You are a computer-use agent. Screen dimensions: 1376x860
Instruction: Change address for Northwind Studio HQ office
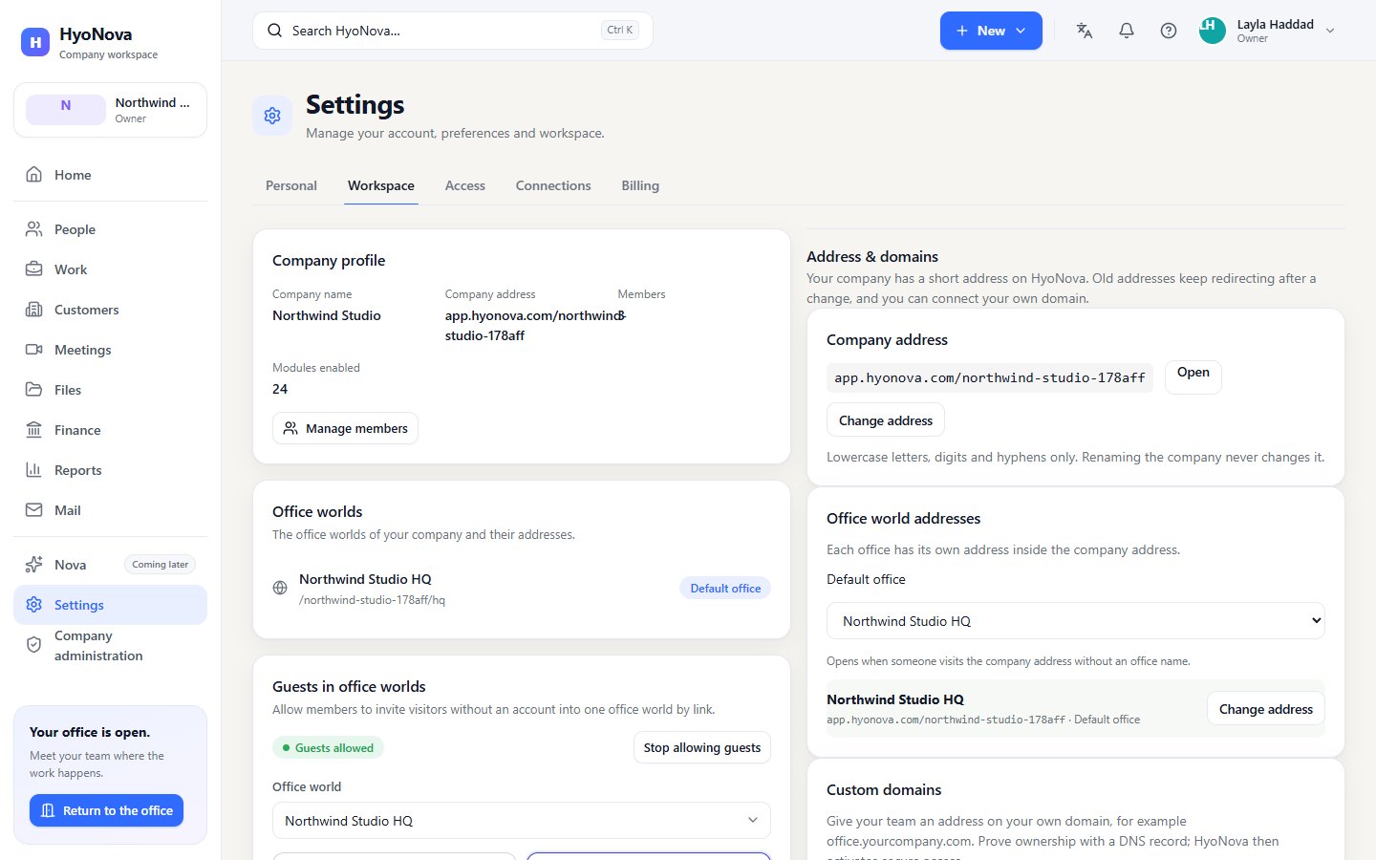click(1266, 709)
